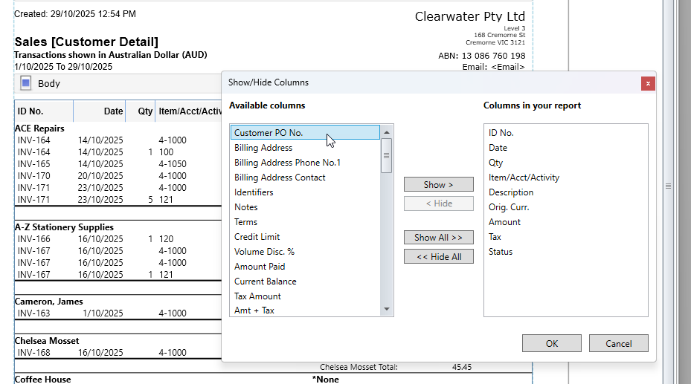The height and width of the screenshot is (384, 691).
Task: Cancel the Show/Hide Columns dialog
Action: click(618, 343)
